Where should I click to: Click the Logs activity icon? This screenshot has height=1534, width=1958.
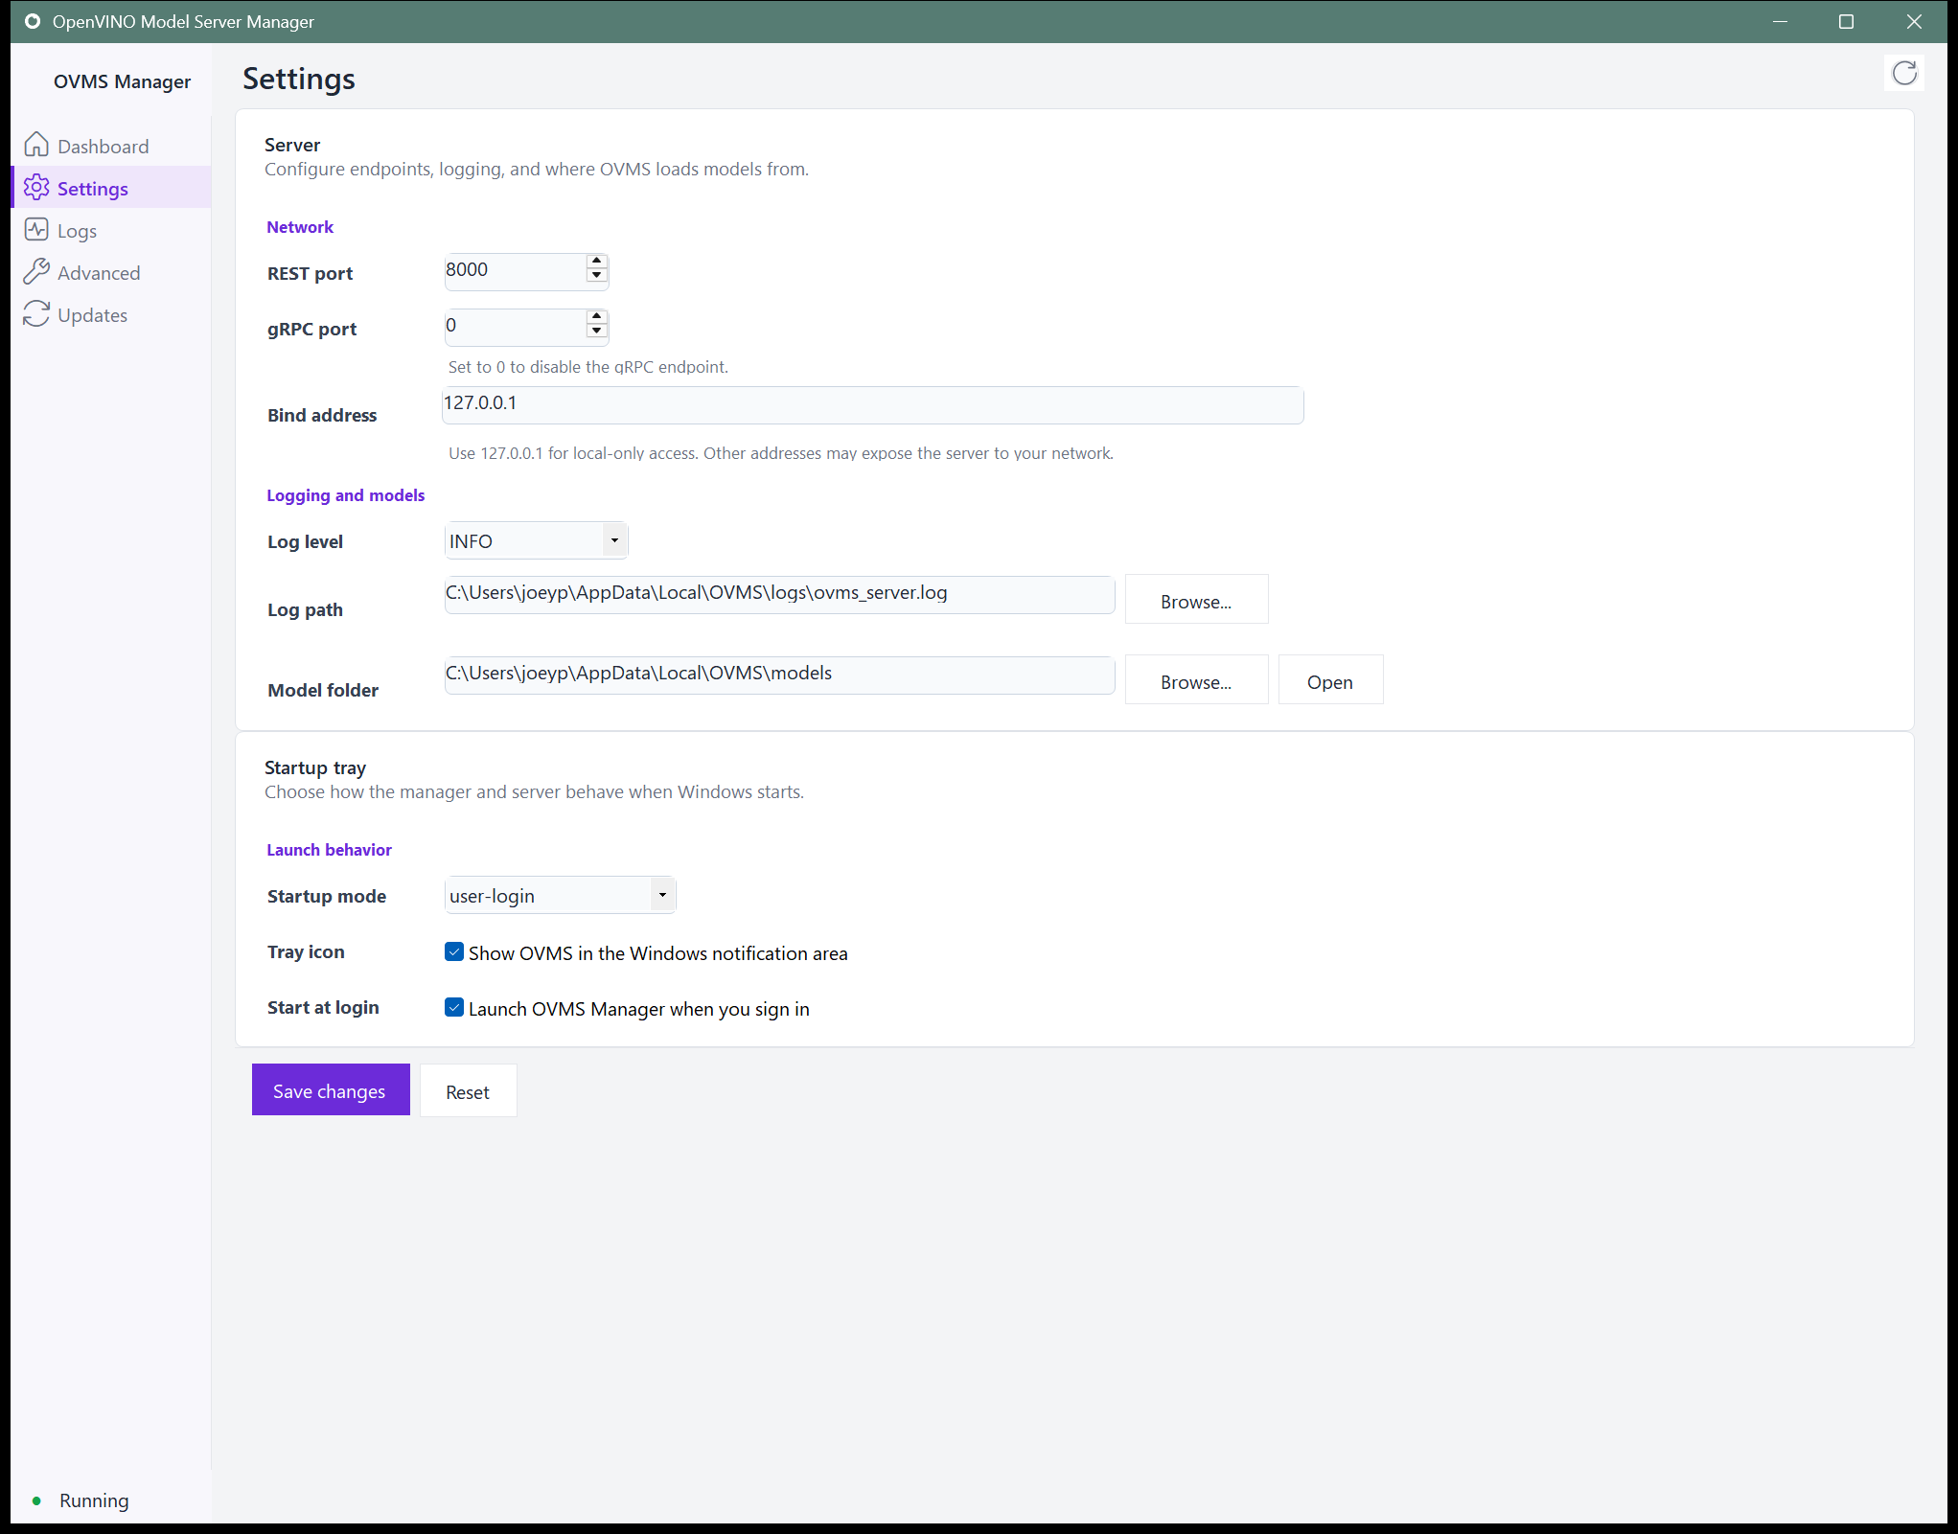36,229
